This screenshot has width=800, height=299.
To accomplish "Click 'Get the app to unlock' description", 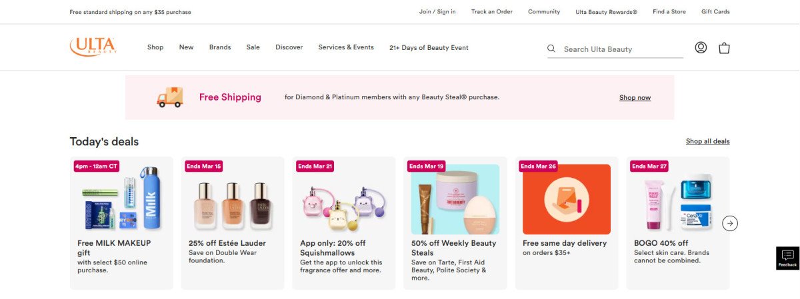I will click(x=341, y=266).
